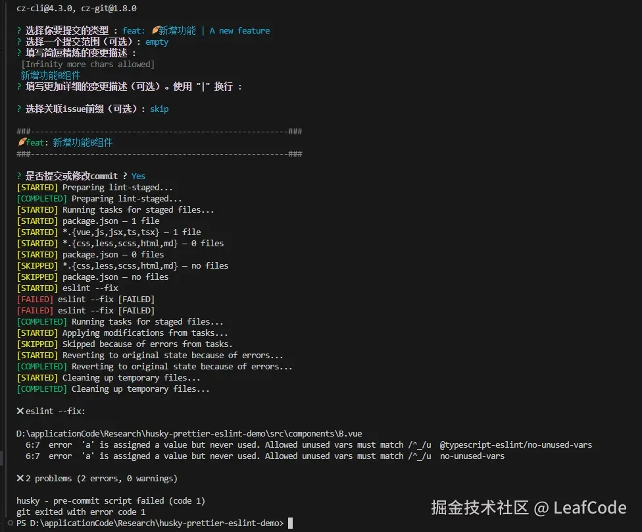Click typed description '新增功能B组件' below the Infinity hint
The image size is (642, 532).
point(51,76)
